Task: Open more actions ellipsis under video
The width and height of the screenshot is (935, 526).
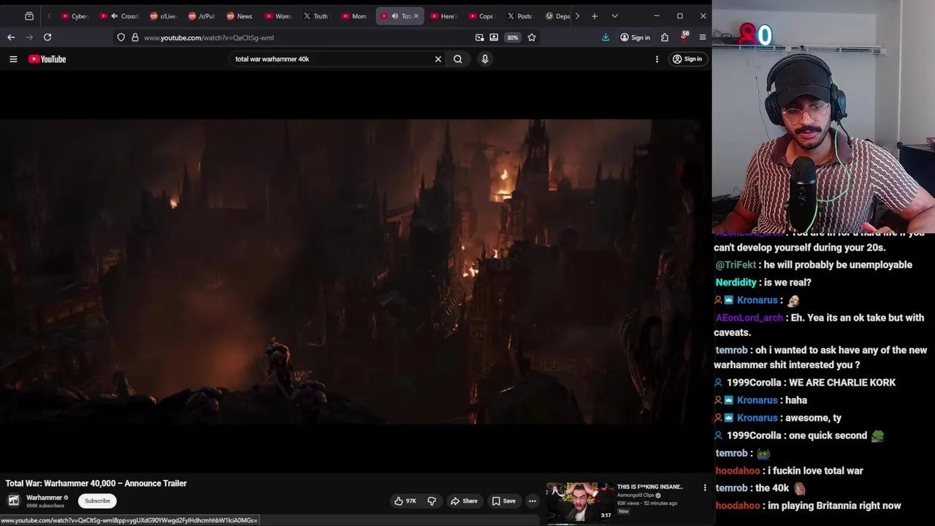Action: coord(533,501)
